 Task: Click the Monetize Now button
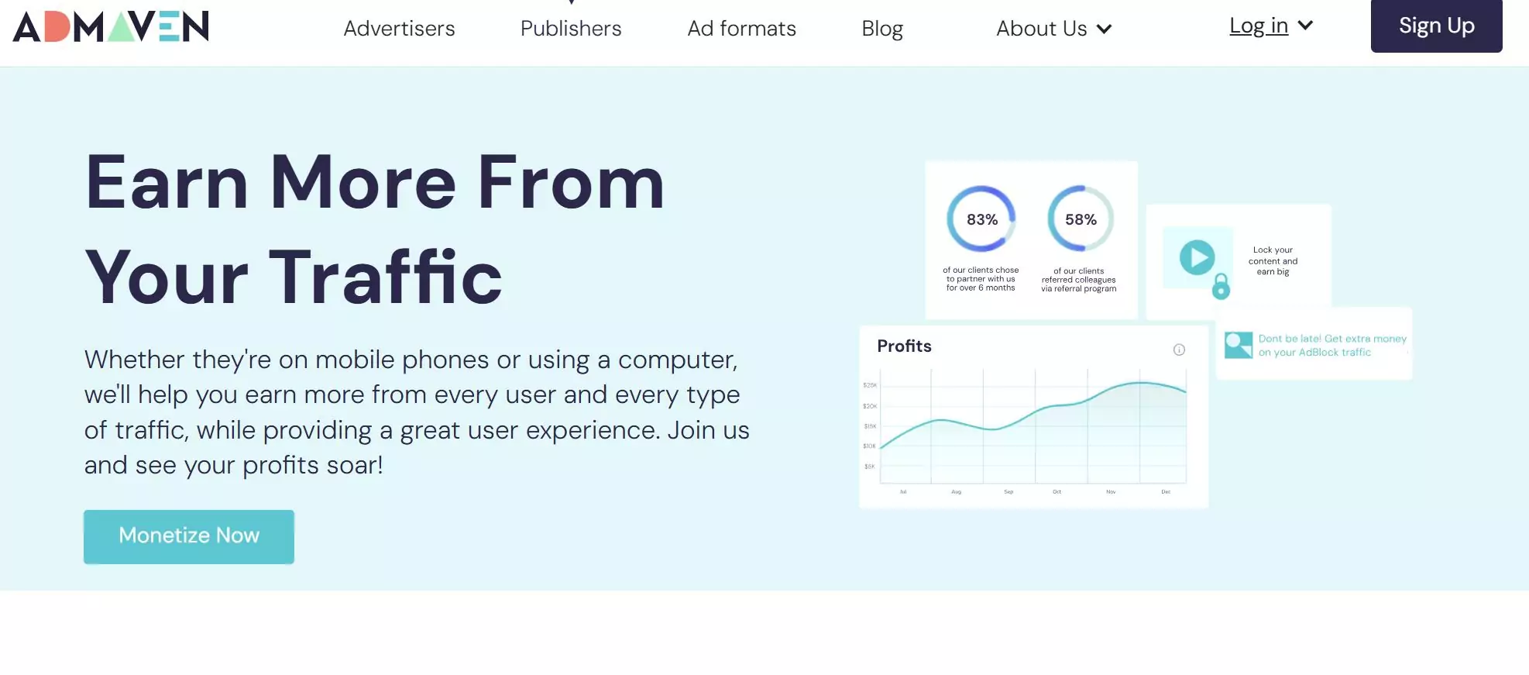coord(188,536)
